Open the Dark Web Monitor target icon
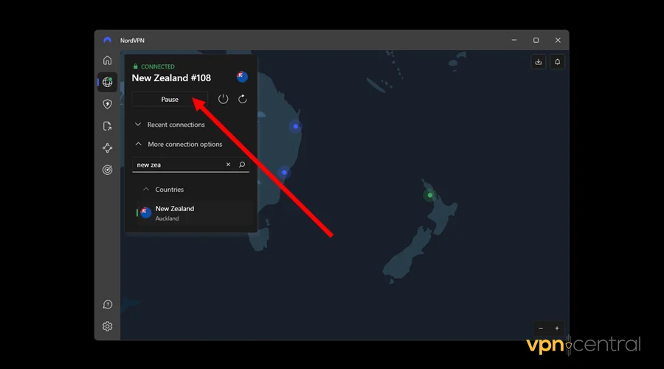The width and height of the screenshot is (664, 369). tap(108, 170)
